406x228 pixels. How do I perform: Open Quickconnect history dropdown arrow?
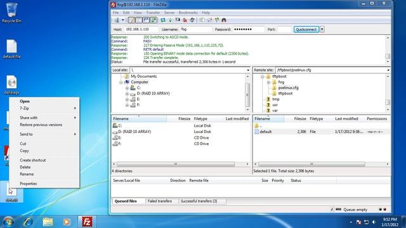pyautogui.click(x=322, y=29)
